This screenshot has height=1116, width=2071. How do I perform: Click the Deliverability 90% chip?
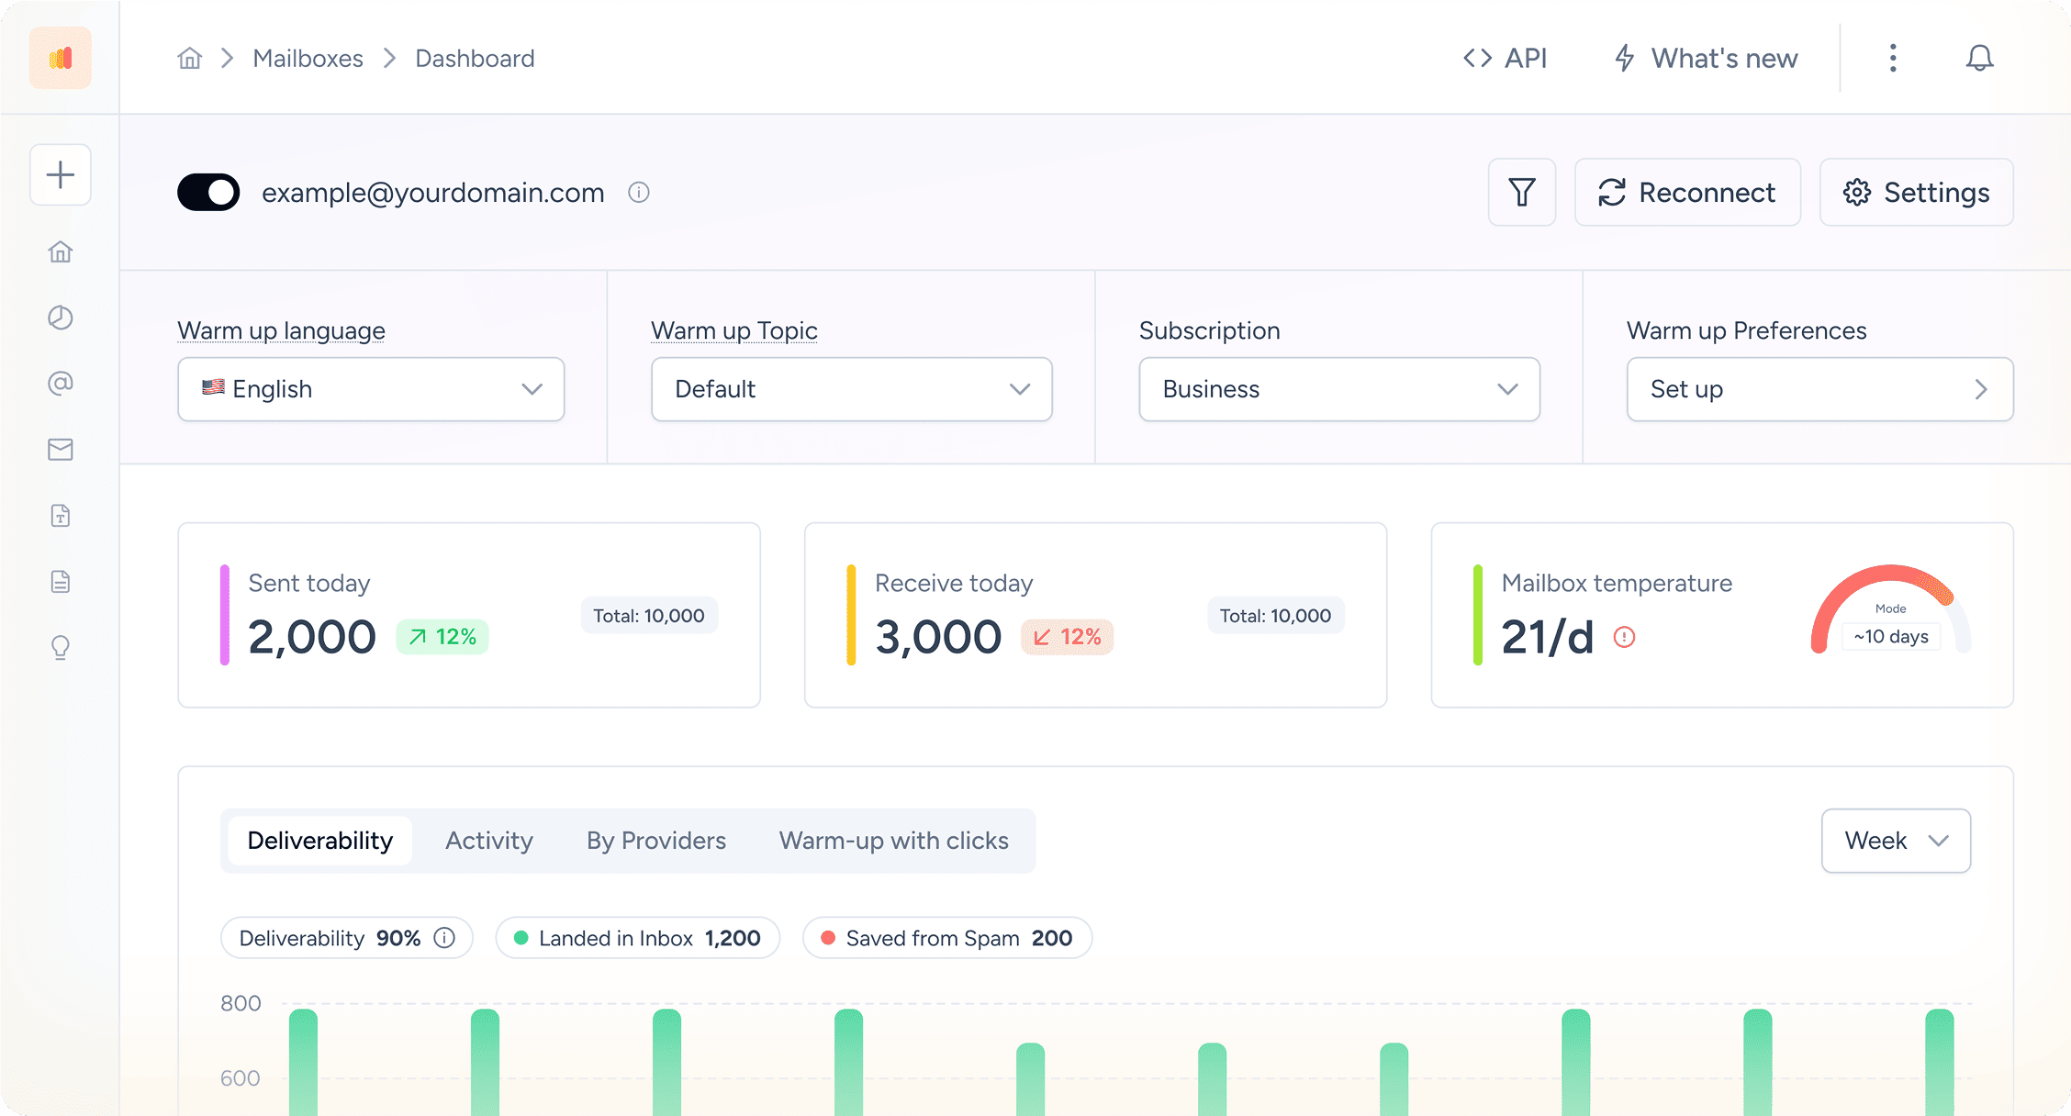(347, 938)
